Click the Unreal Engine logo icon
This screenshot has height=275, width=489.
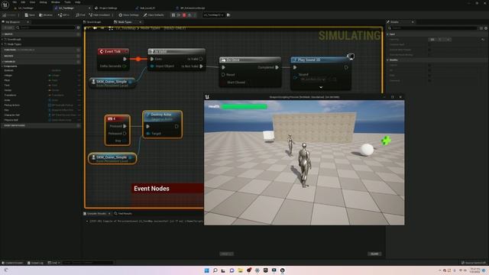click(5, 5)
